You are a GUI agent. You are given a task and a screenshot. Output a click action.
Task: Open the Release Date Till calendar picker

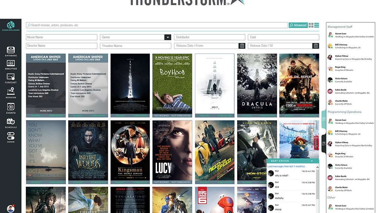click(x=316, y=46)
